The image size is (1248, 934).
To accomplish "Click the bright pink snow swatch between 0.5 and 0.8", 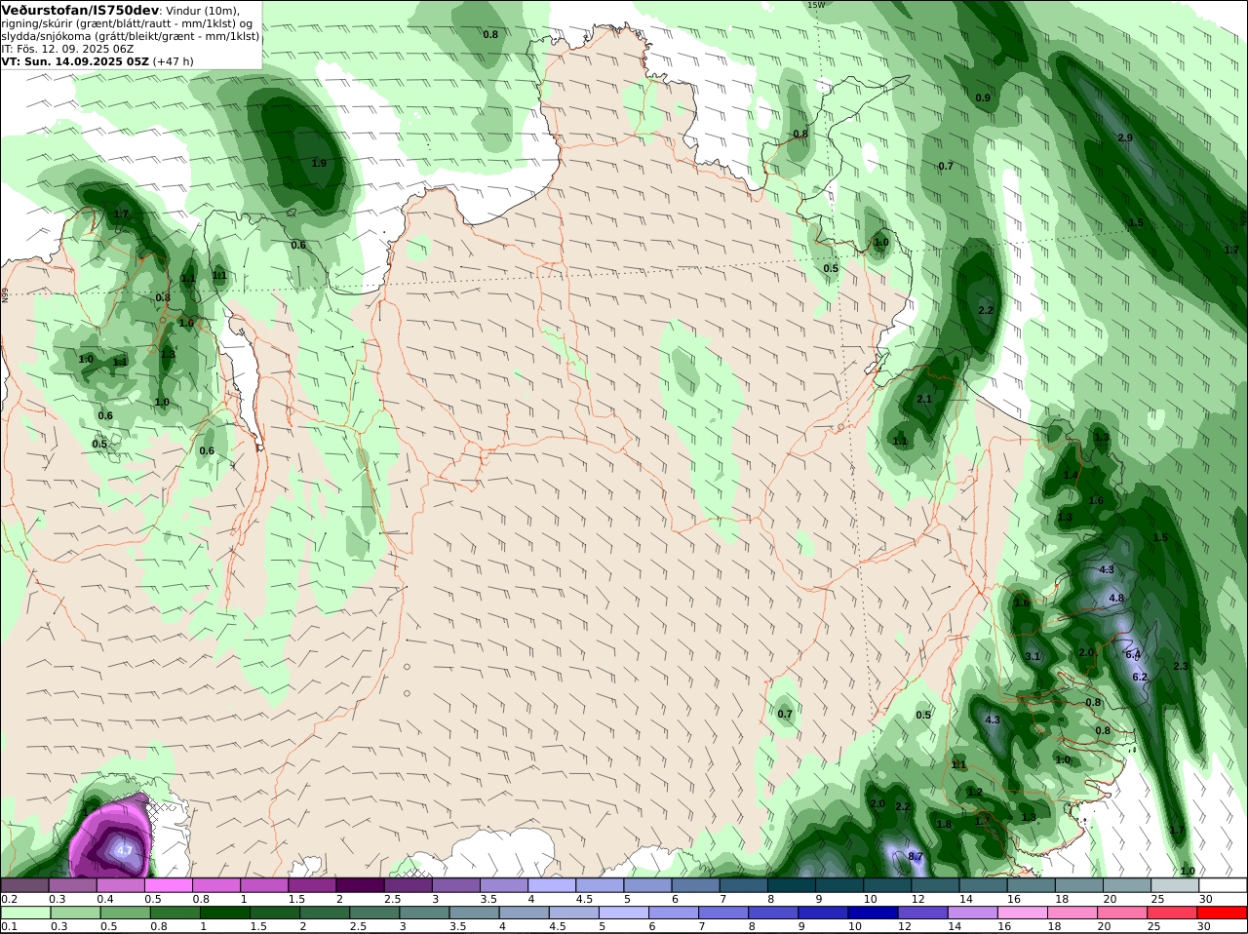I will coord(171,884).
